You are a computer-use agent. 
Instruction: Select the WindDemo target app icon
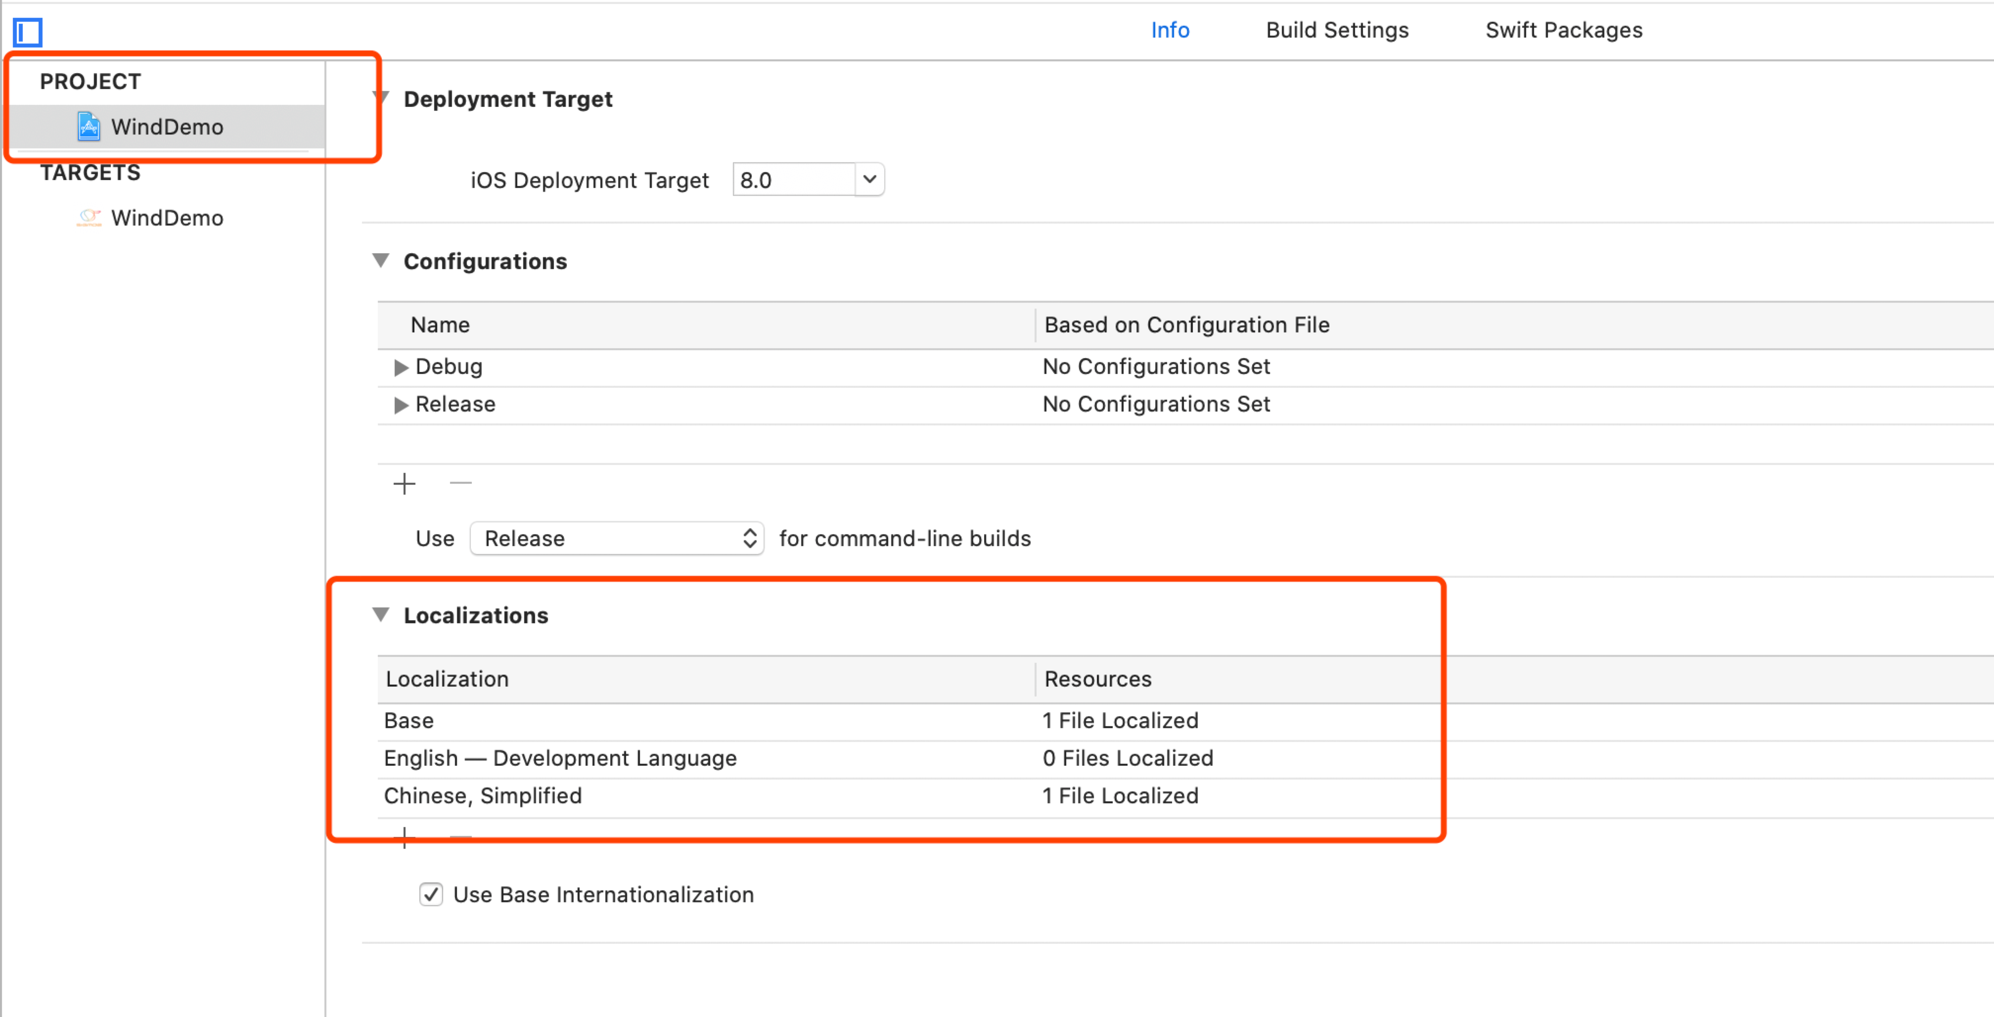[x=88, y=218]
